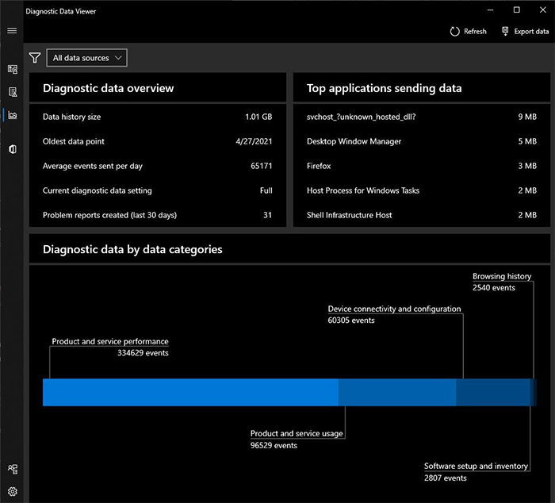Click the Firefox application row
The height and width of the screenshot is (503, 555).
[x=422, y=166]
